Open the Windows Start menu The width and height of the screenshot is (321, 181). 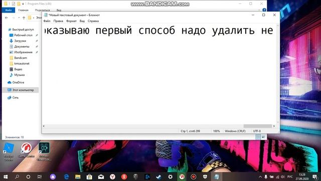[6, 176]
